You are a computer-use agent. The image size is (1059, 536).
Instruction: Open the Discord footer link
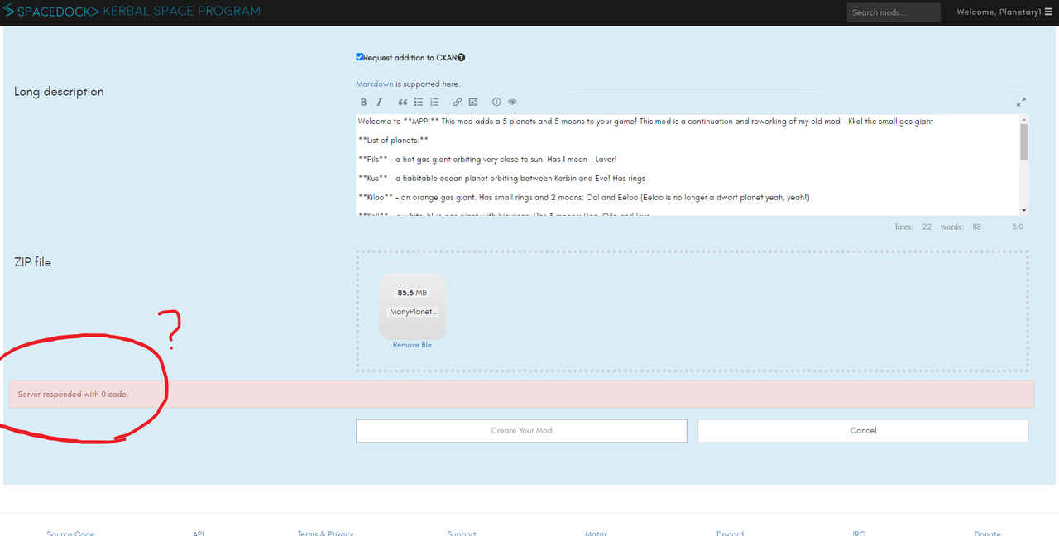point(730,534)
